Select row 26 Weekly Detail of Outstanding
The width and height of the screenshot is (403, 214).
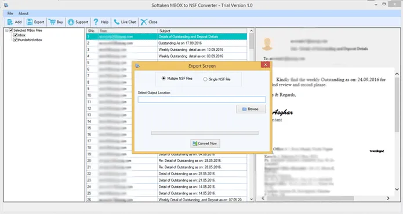click(166, 200)
